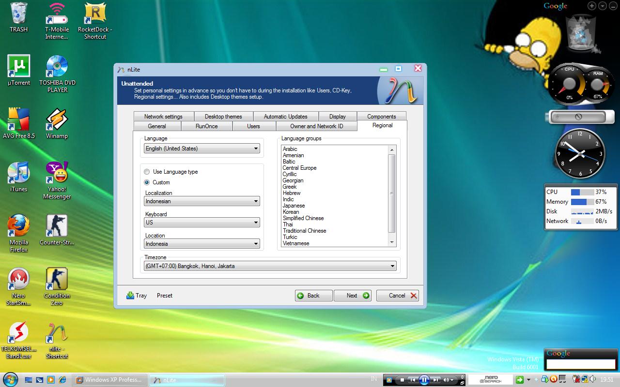Add gadgets with the sidebar plus button
Image resolution: width=620 pixels, height=387 pixels.
click(x=592, y=6)
